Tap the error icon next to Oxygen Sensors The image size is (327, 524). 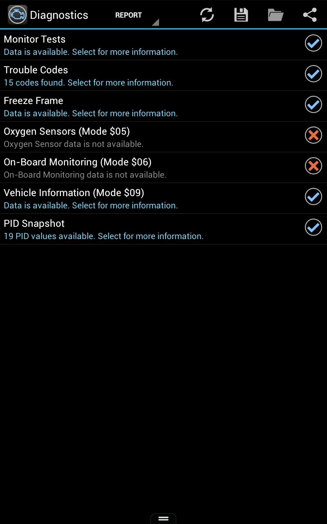click(x=313, y=135)
